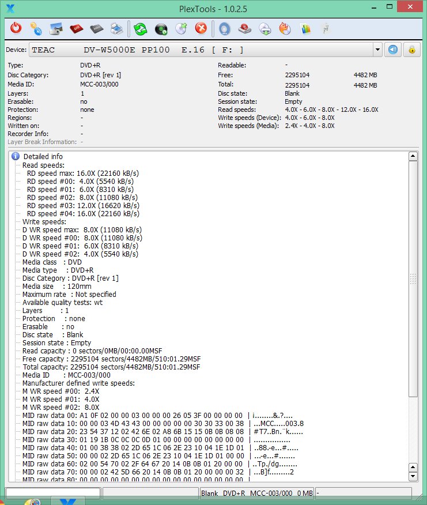Select MID raw data 40 row
427x505 pixels.
[160, 447]
